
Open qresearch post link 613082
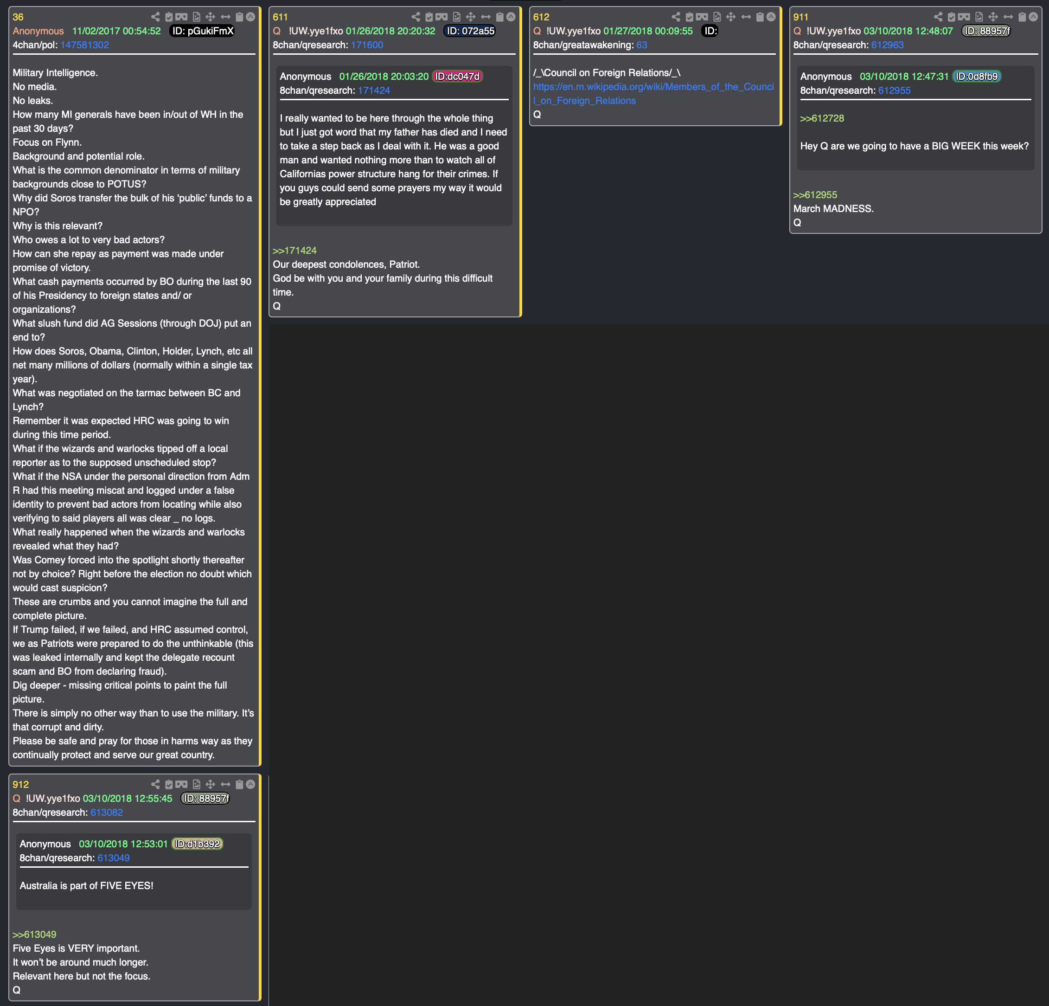tap(107, 812)
